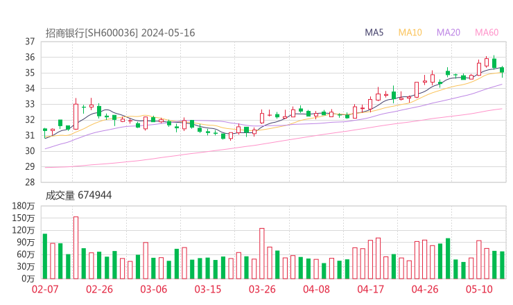Click the price axis label 35
Viewport: 513px width, 305px height.
pos(30,73)
